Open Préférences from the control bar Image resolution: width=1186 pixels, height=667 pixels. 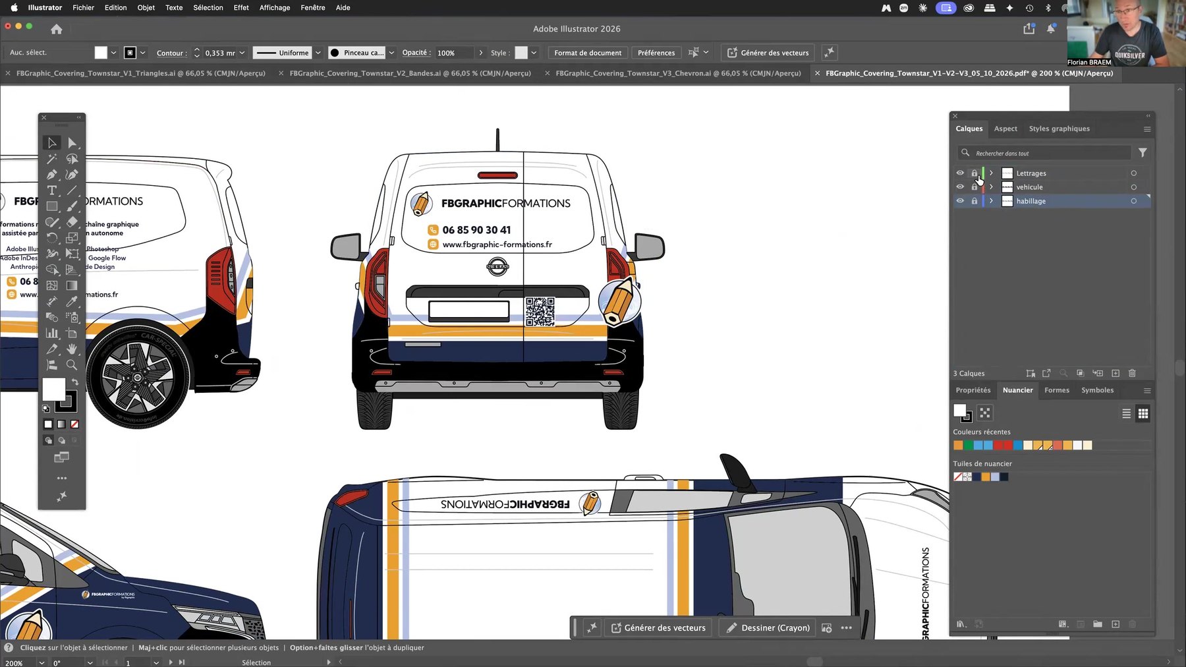click(x=656, y=53)
